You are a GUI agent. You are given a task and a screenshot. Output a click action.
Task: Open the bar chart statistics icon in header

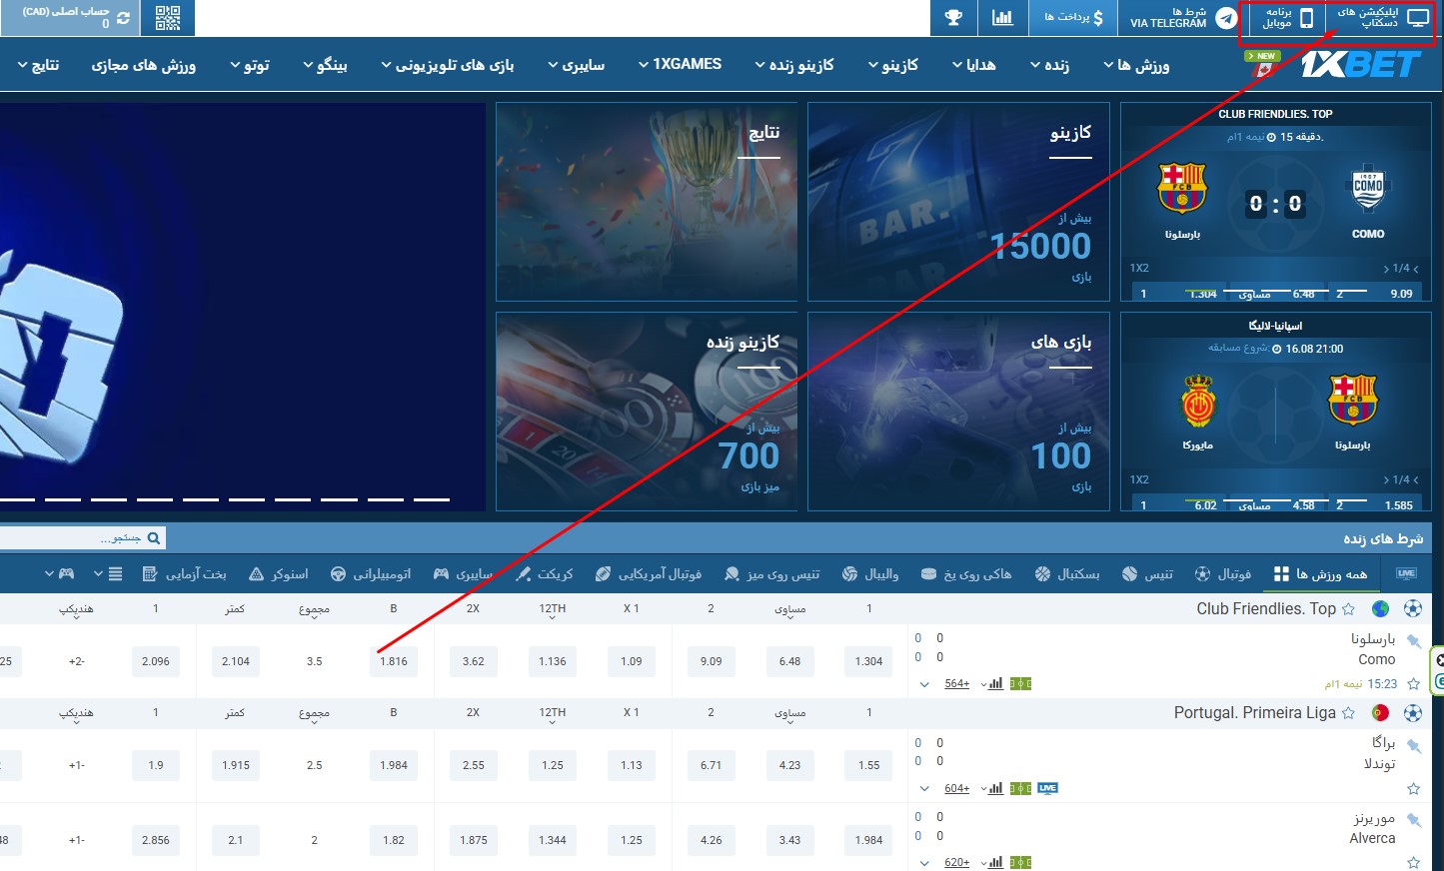(1002, 18)
